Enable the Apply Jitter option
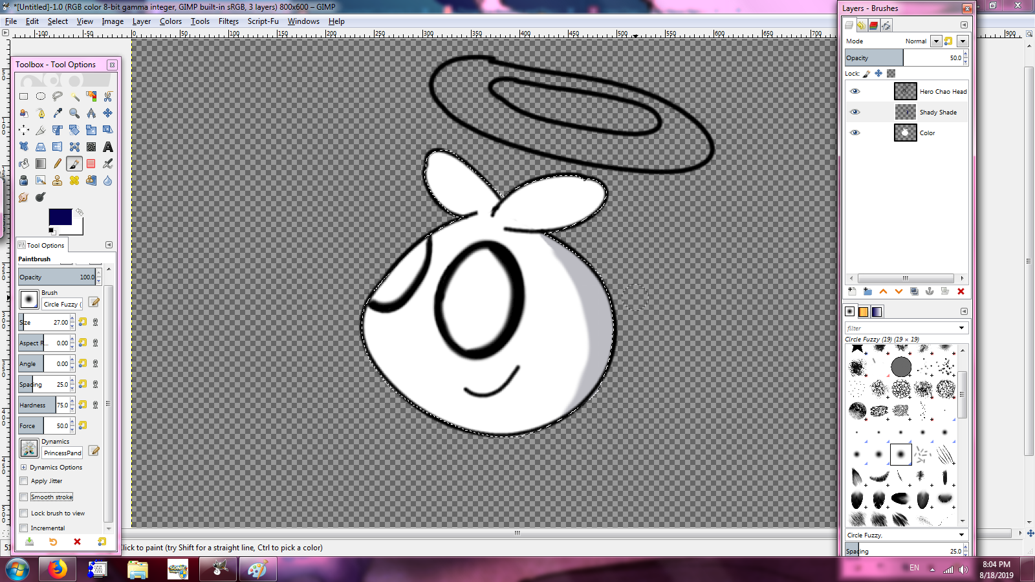Screen dimensions: 1035x582 [x=24, y=480]
